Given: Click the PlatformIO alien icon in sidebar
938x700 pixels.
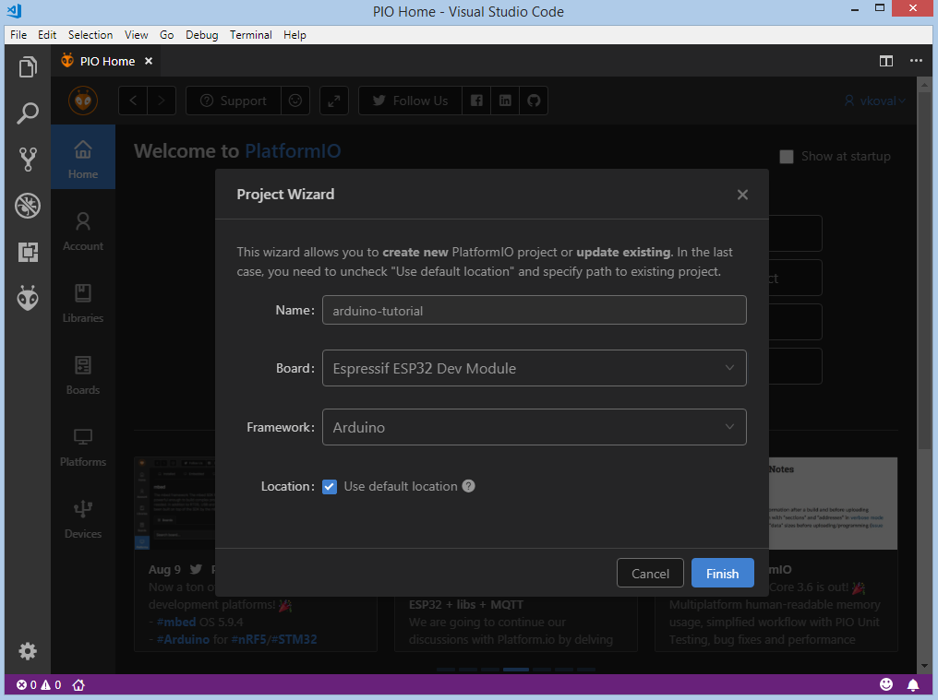Looking at the screenshot, I should pos(28,298).
